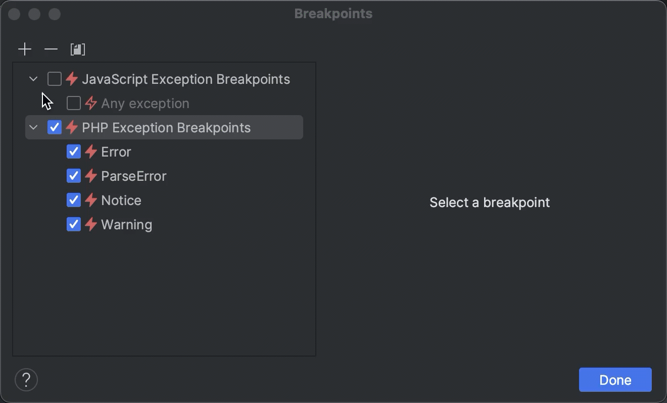Click the lightning icon next to Error
The height and width of the screenshot is (403, 667).
pyautogui.click(x=90, y=152)
